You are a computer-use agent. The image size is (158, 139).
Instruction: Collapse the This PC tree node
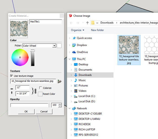[70, 59]
